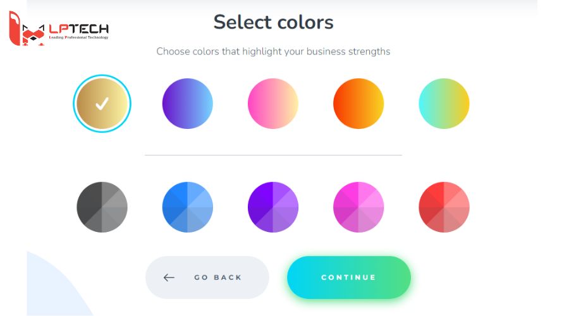Click the business strengths subtitle text

273,51
